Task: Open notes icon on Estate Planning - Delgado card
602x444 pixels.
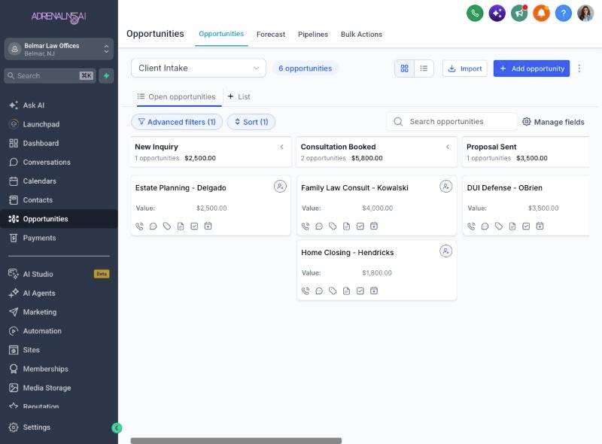Action: click(x=181, y=227)
